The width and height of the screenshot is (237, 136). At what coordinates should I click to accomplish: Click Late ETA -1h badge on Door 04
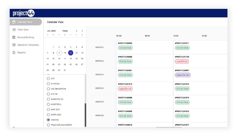click(125, 89)
